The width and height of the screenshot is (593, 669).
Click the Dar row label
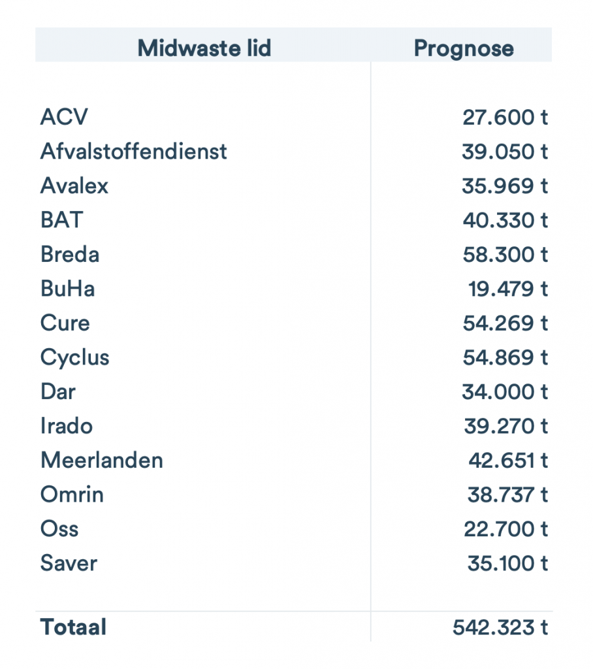coord(58,391)
